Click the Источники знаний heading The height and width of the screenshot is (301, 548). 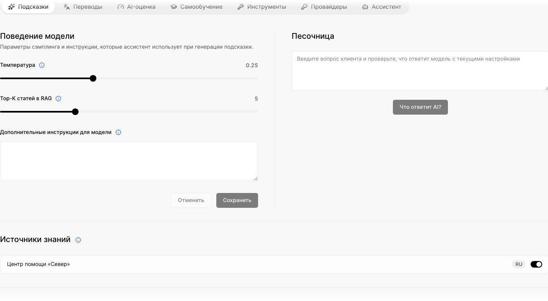tap(35, 240)
